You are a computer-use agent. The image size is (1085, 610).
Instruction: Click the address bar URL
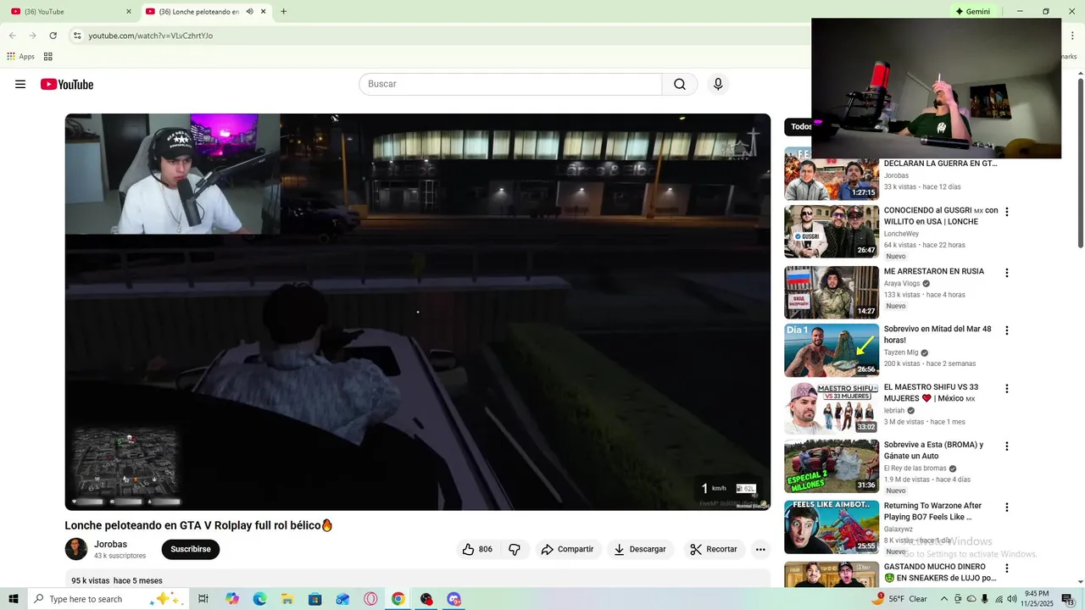pos(151,36)
